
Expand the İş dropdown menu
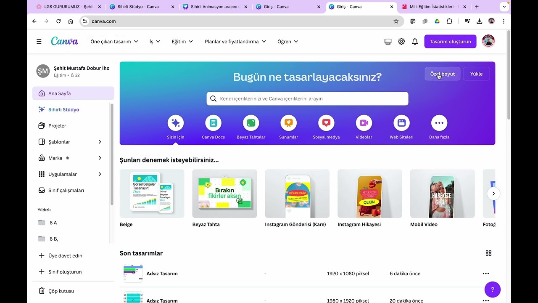(155, 42)
